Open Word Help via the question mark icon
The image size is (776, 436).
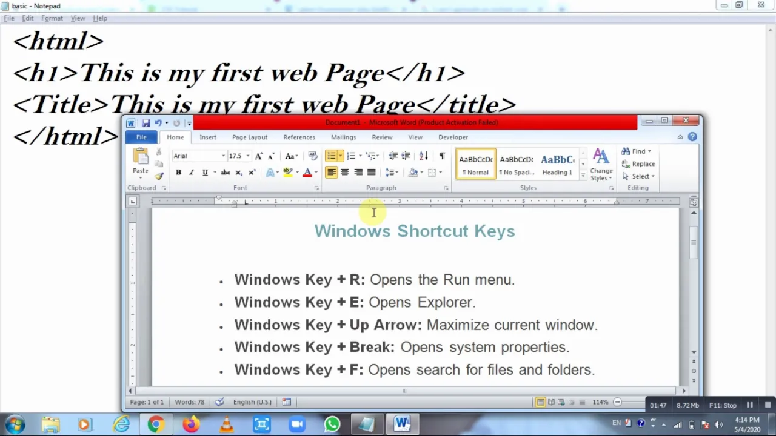692,137
